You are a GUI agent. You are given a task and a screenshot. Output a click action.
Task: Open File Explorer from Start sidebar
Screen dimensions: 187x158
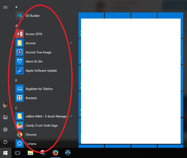coord(5,117)
